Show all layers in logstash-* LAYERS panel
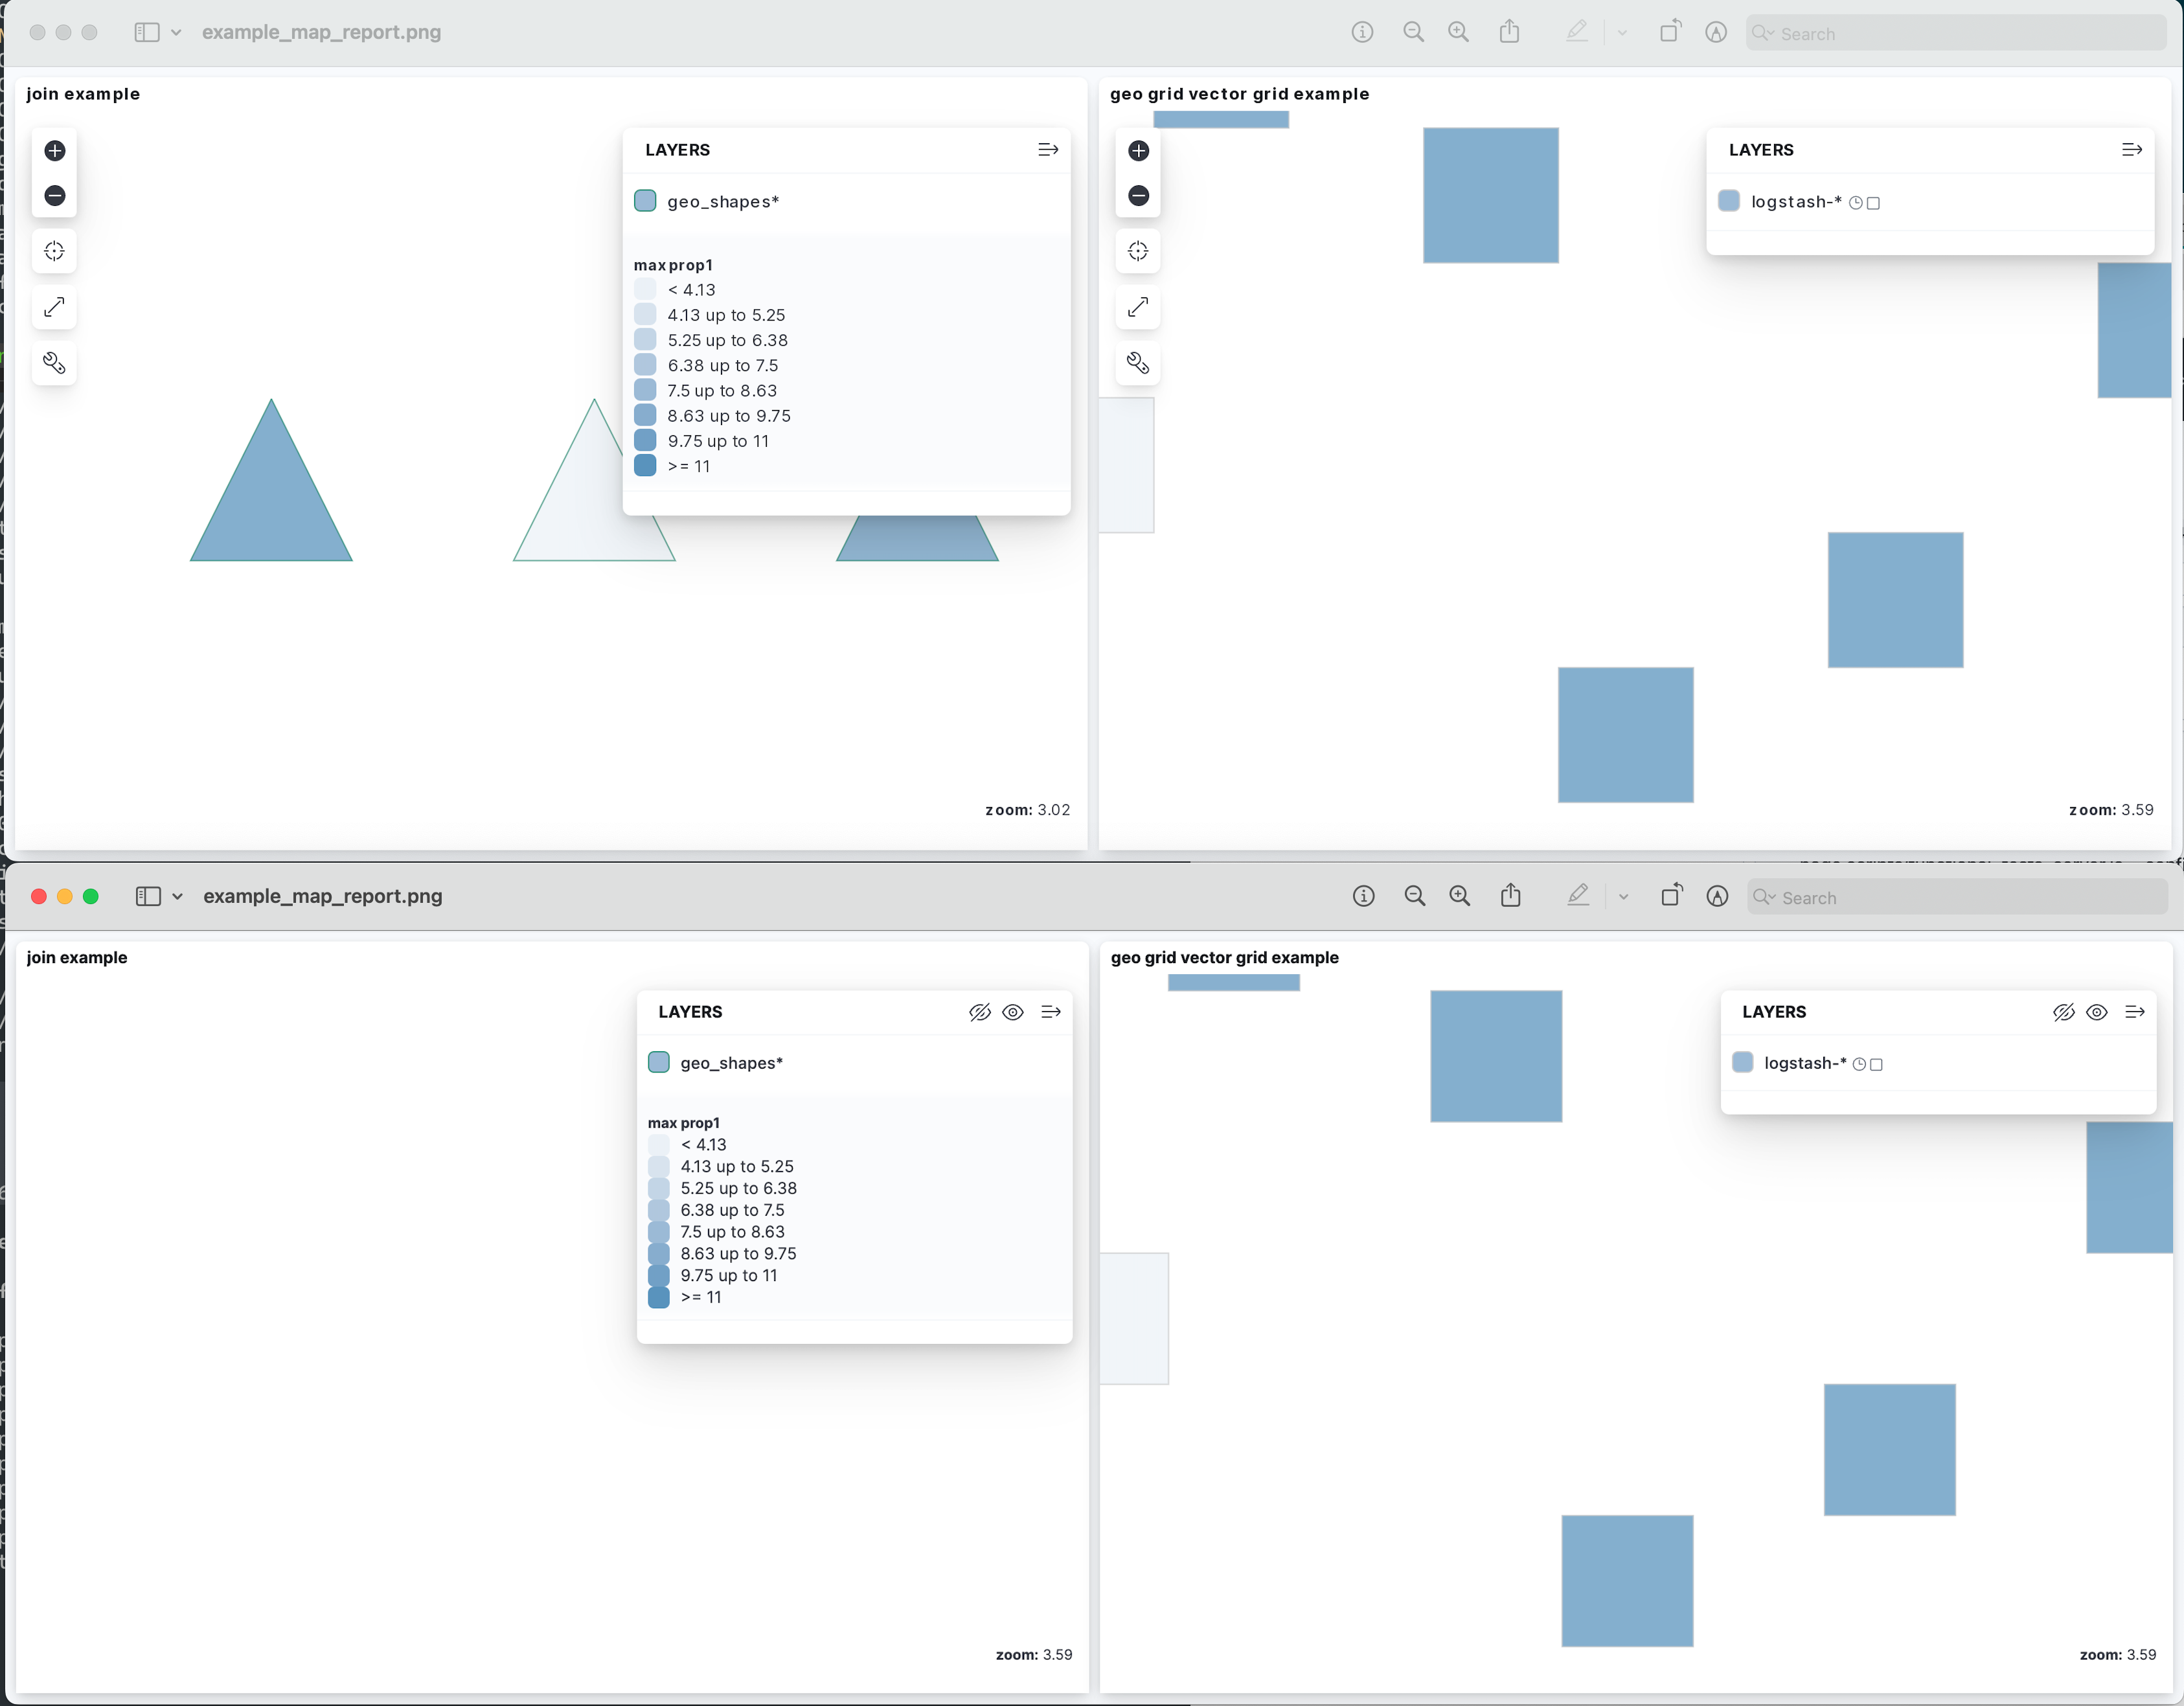2184x1706 pixels. pyautogui.click(x=2097, y=1012)
